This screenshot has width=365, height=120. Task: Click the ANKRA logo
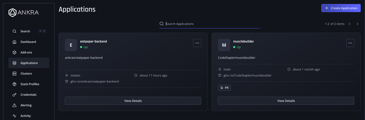point(23,12)
